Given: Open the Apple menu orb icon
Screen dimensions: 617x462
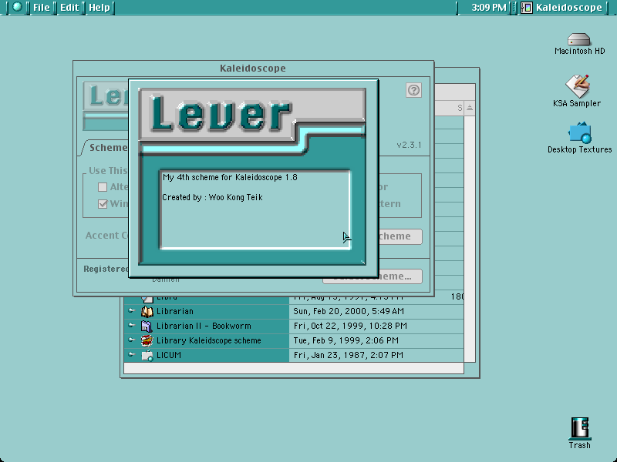Looking at the screenshot, I should pos(17,7).
